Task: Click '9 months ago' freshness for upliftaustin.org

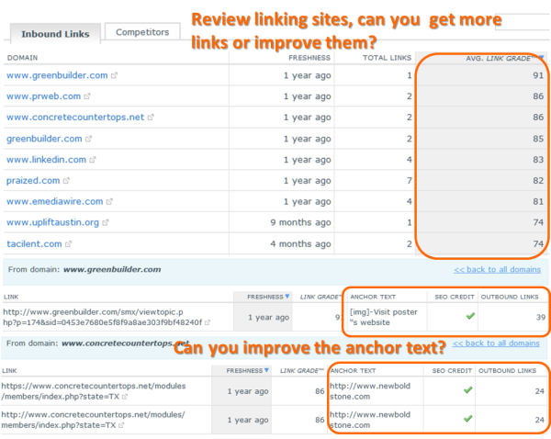Action: (300, 222)
